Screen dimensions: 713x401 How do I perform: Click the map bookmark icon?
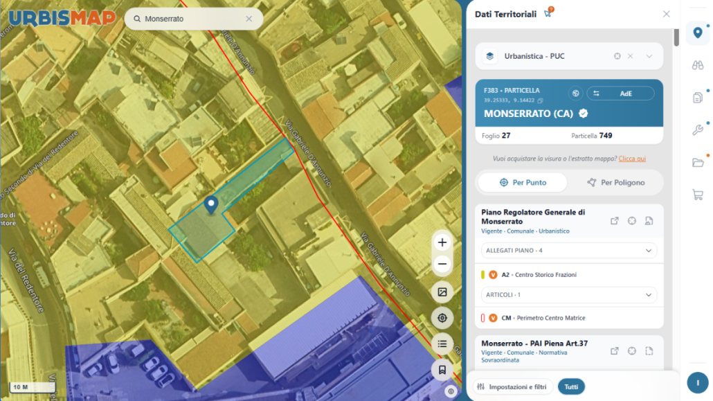tap(442, 370)
